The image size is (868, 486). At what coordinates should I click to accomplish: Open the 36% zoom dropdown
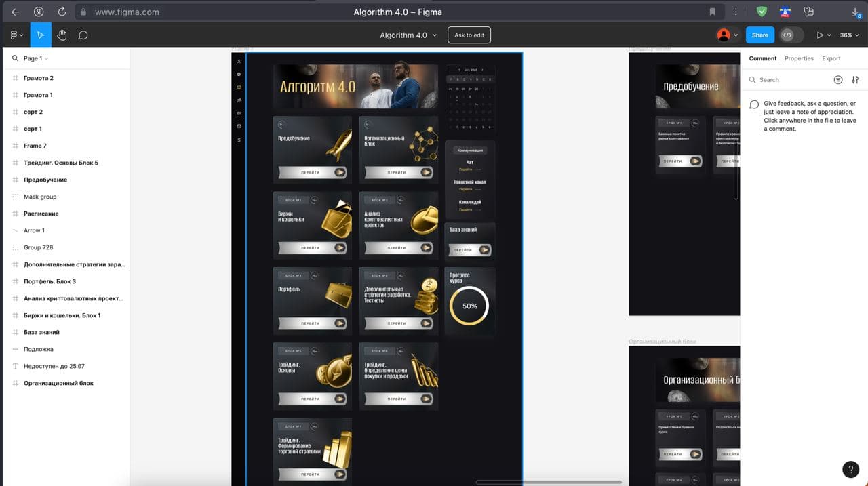pos(849,35)
